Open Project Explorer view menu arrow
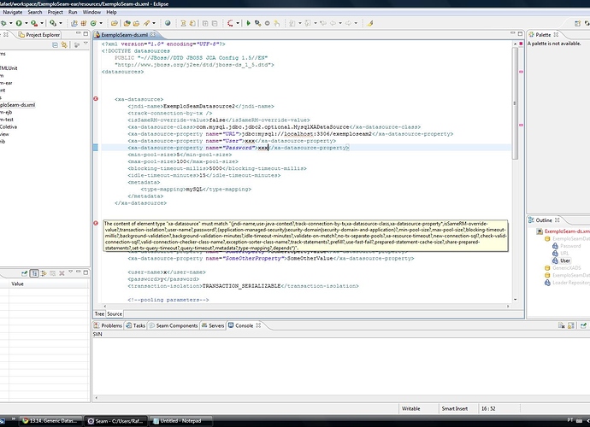Image resolution: width=590 pixels, height=427 pixels. pos(86,44)
